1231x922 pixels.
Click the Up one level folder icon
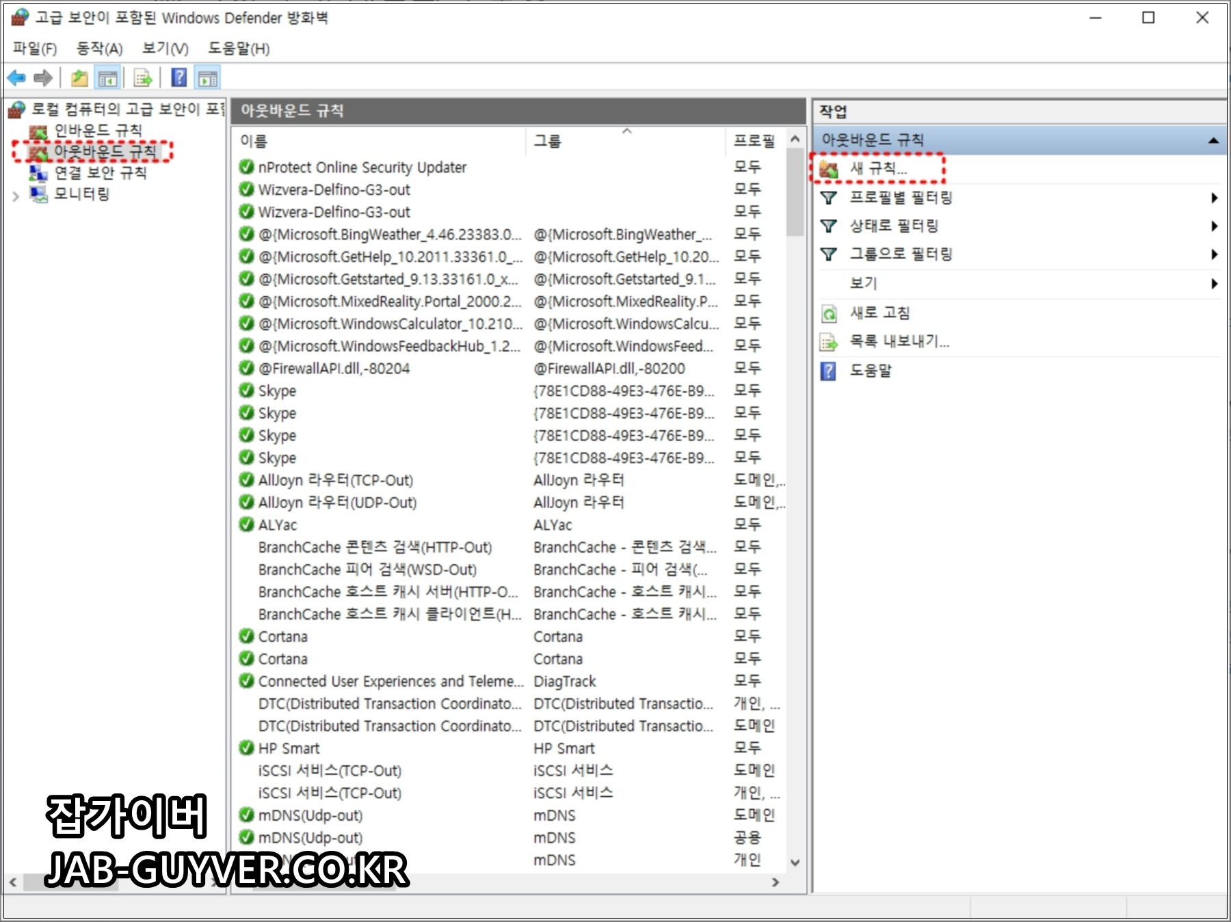pos(80,78)
